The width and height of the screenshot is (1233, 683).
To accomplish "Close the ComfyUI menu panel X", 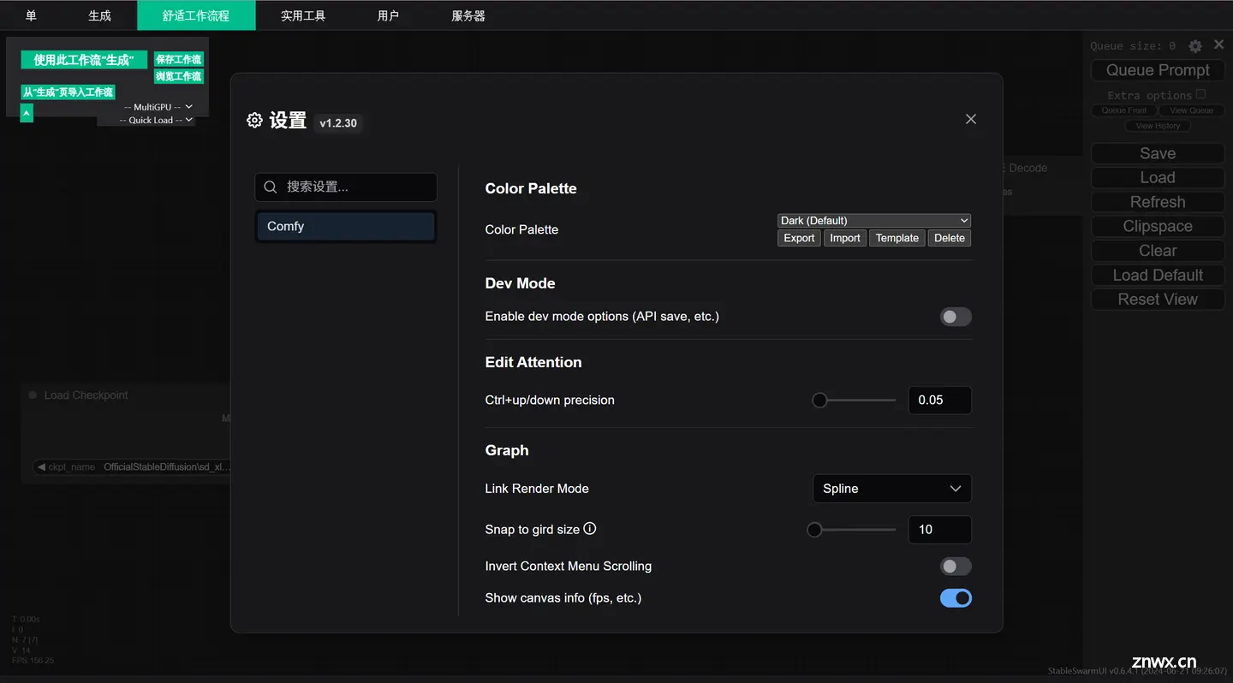I will coord(1218,45).
